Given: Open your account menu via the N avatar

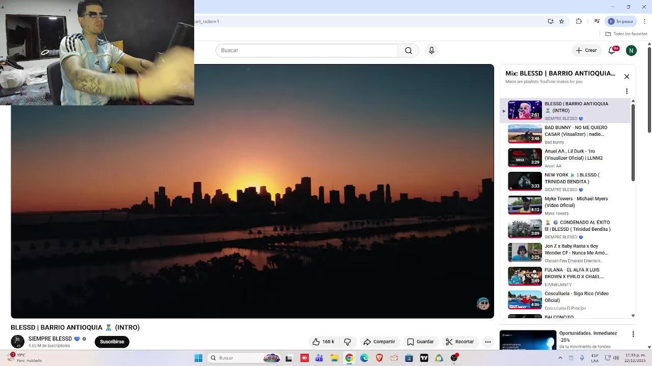Looking at the screenshot, I should pos(631,50).
